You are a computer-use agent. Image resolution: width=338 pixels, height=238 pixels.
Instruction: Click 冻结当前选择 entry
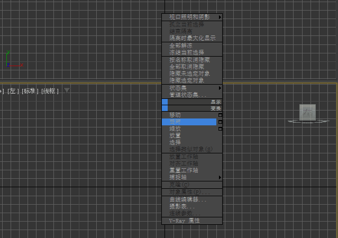click(192, 52)
